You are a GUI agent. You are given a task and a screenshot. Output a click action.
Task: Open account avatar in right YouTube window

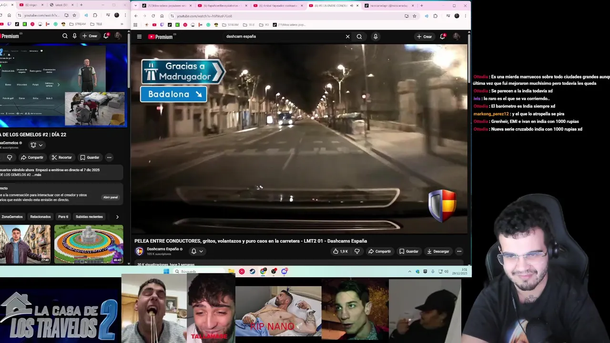pyautogui.click(x=456, y=37)
